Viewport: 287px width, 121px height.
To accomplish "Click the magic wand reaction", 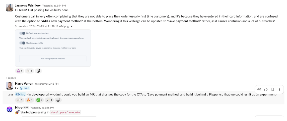I will pyautogui.click(x=49, y=100).
